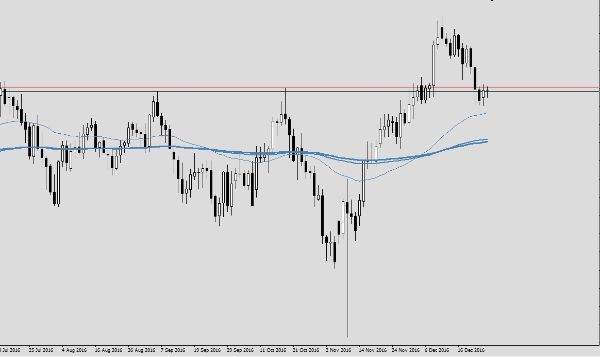600x357 pixels.
Task: Click the "2 Nov 2016" date label
Action: [338, 350]
